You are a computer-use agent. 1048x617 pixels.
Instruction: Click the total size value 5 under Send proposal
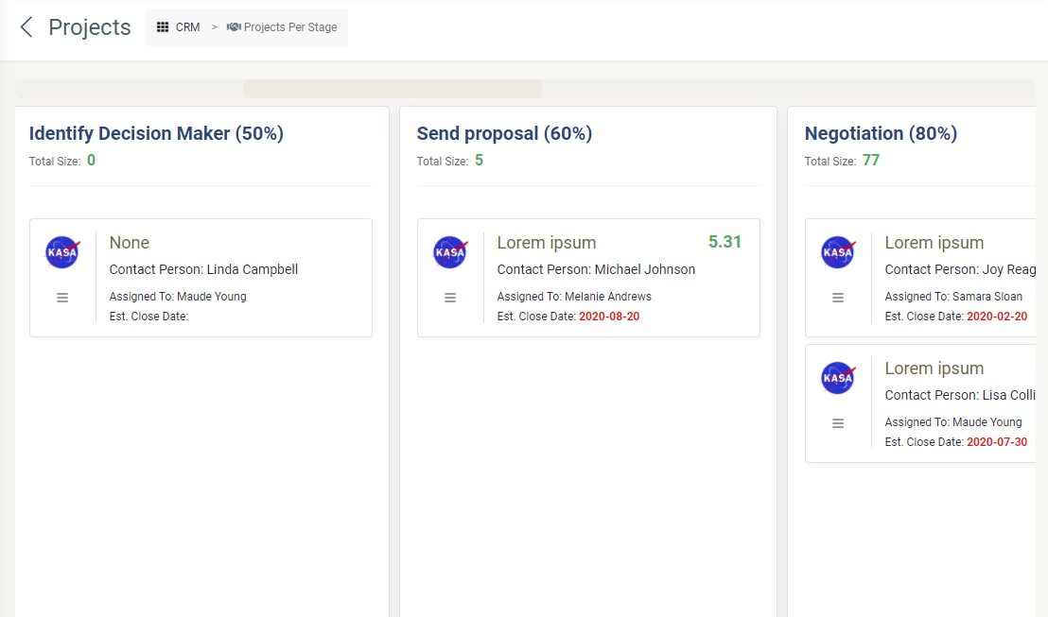[x=480, y=161]
